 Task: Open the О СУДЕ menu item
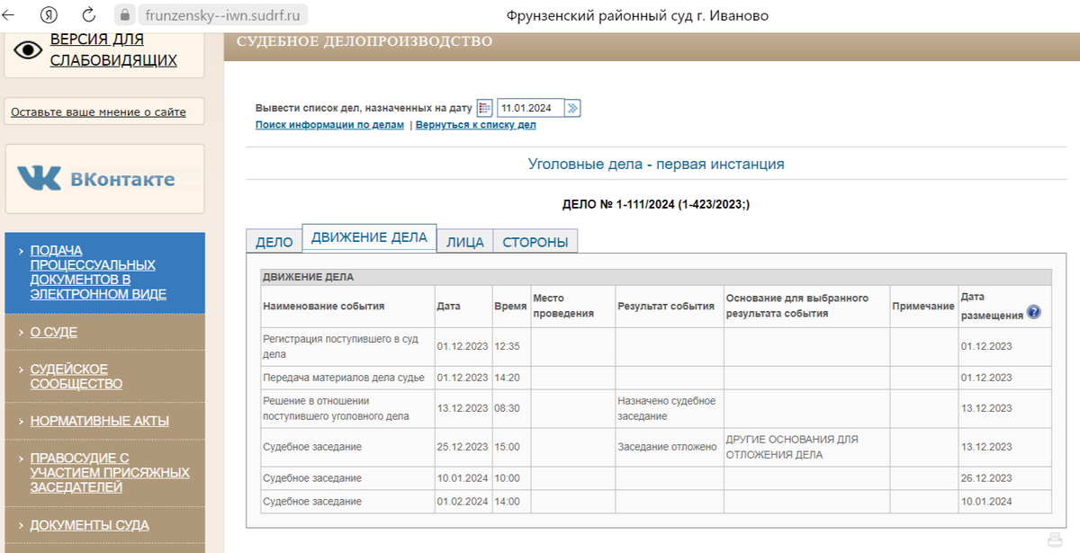point(54,332)
